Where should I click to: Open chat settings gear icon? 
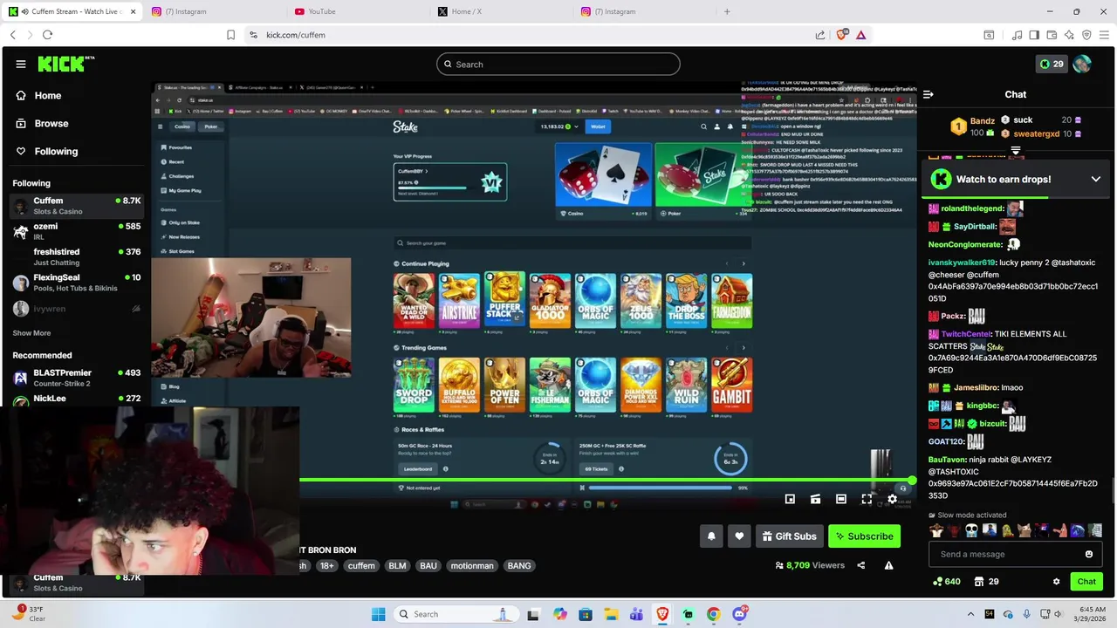1056,581
